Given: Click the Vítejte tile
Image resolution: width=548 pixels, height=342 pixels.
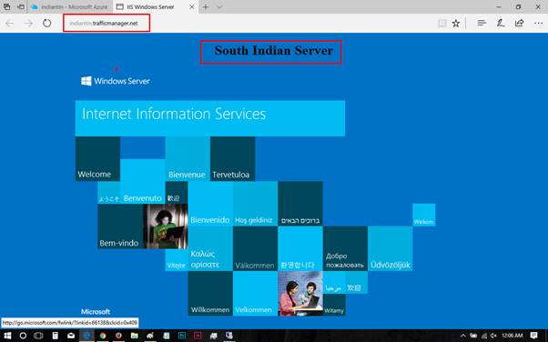Looking at the screenshot, I should click(177, 260).
